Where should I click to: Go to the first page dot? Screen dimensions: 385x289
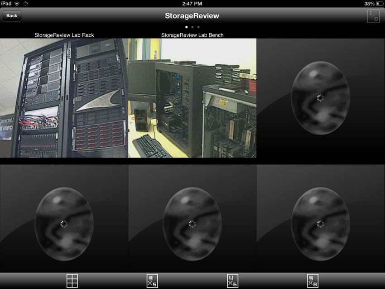click(186, 27)
